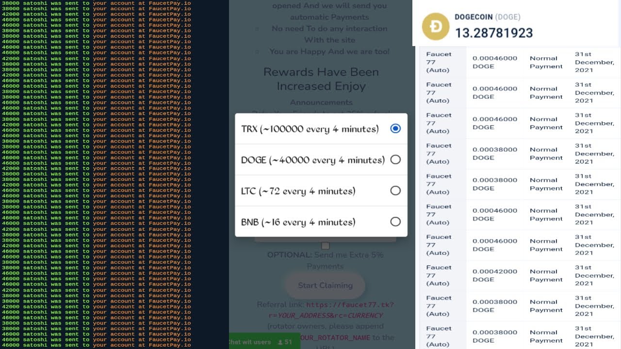Screen dimensions: 621x349
Task: Select the BNB radio button
Action: pos(395,222)
